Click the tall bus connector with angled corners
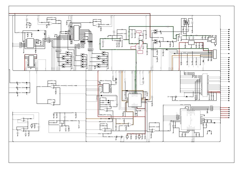242x171 pixels. (x=205, y=85)
